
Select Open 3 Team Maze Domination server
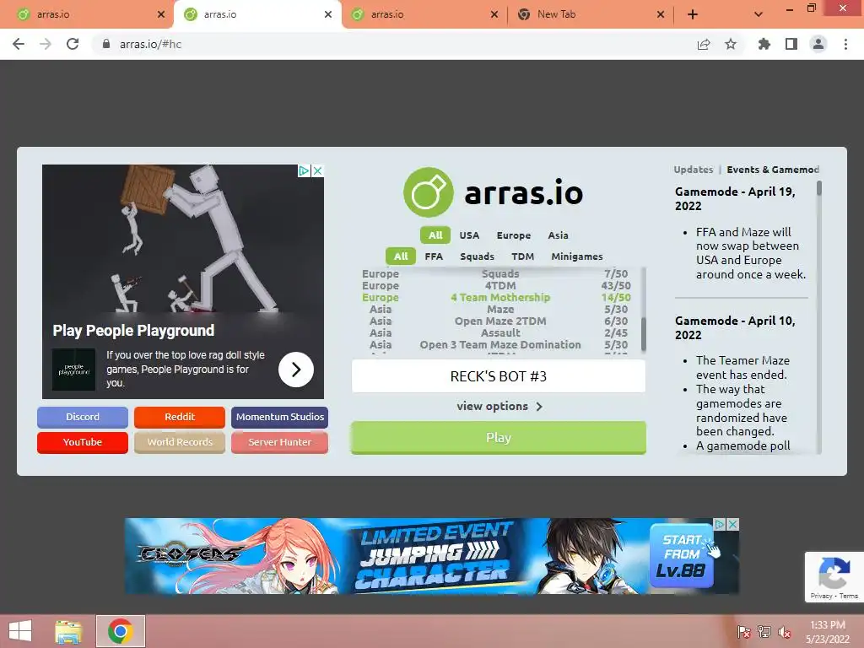(496, 345)
